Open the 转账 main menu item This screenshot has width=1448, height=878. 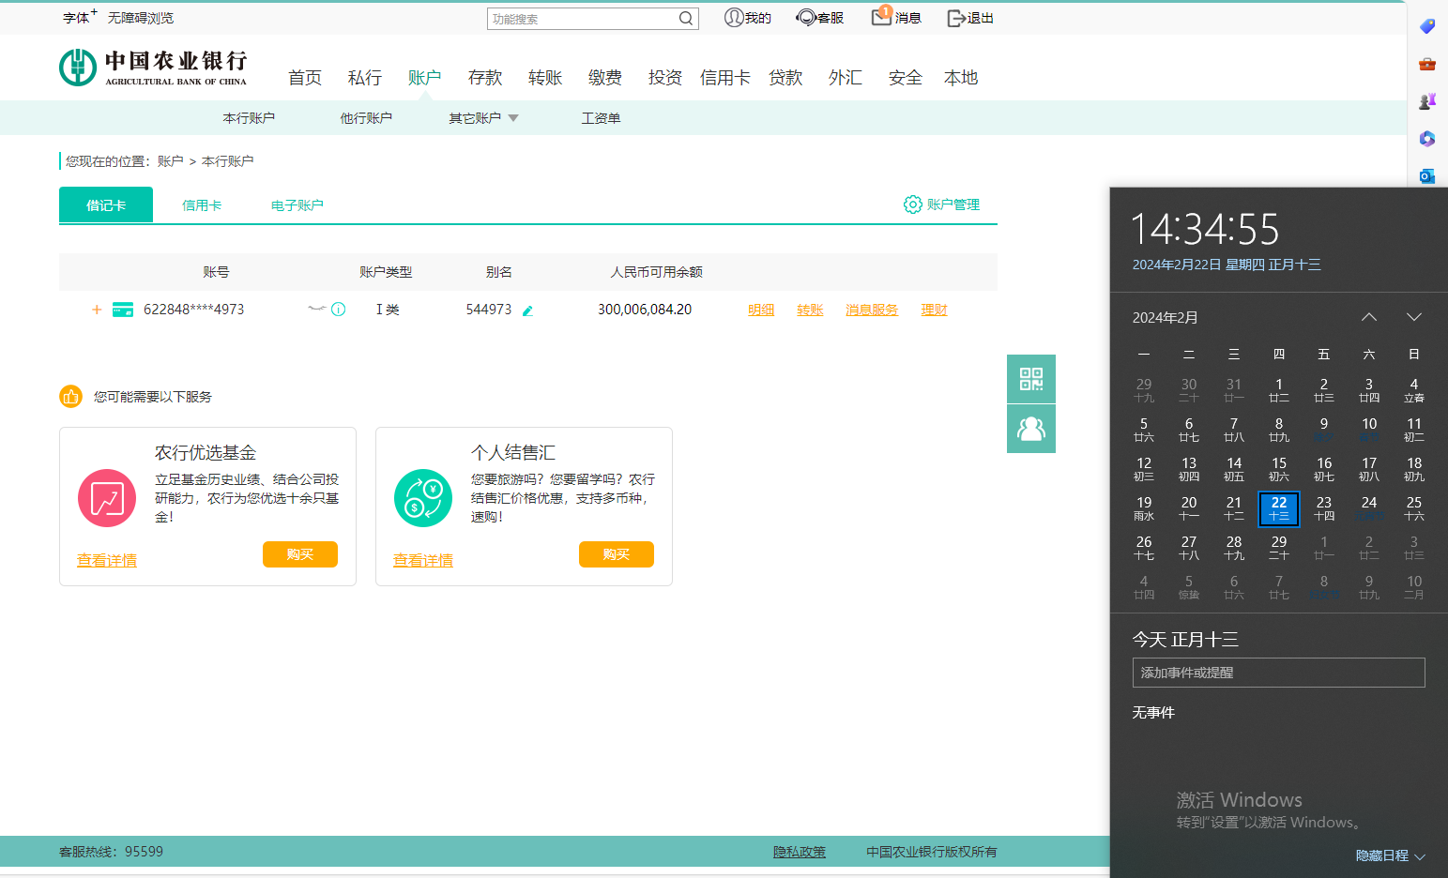point(544,78)
